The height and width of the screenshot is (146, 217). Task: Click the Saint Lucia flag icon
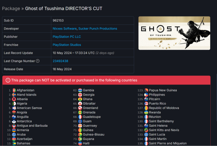point(146,135)
